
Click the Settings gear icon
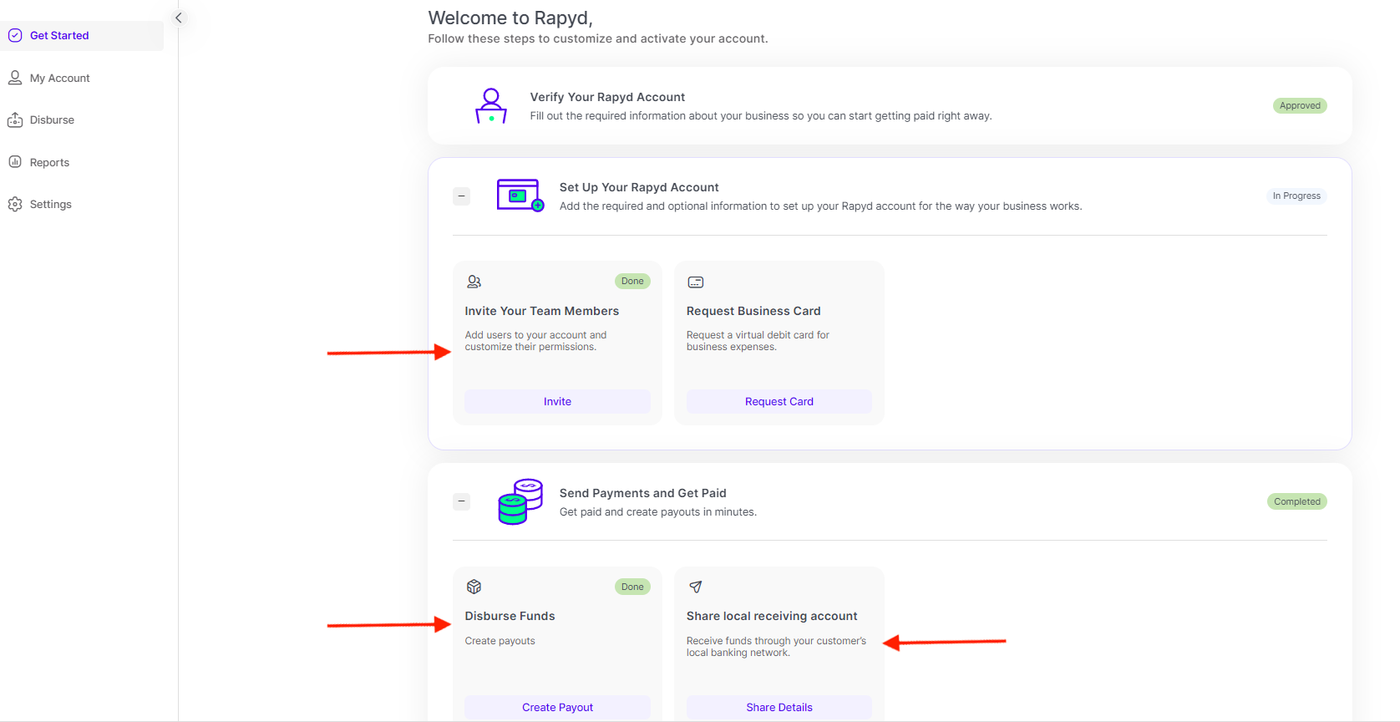[15, 205]
